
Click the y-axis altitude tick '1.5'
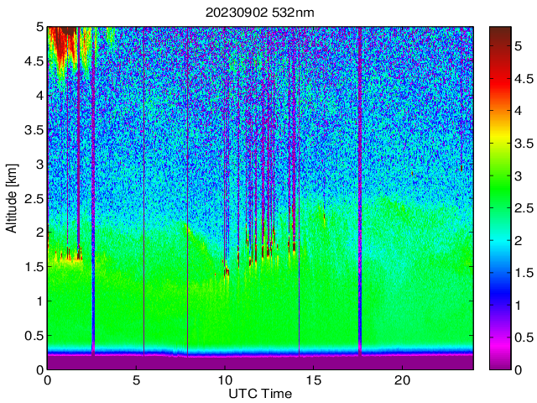pos(33,266)
